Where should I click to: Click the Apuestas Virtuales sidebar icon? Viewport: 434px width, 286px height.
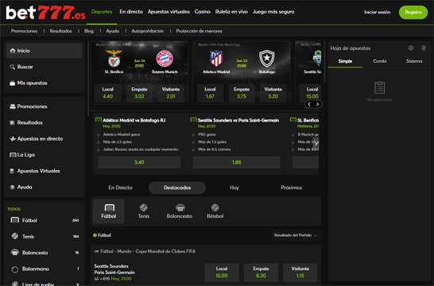(12, 171)
